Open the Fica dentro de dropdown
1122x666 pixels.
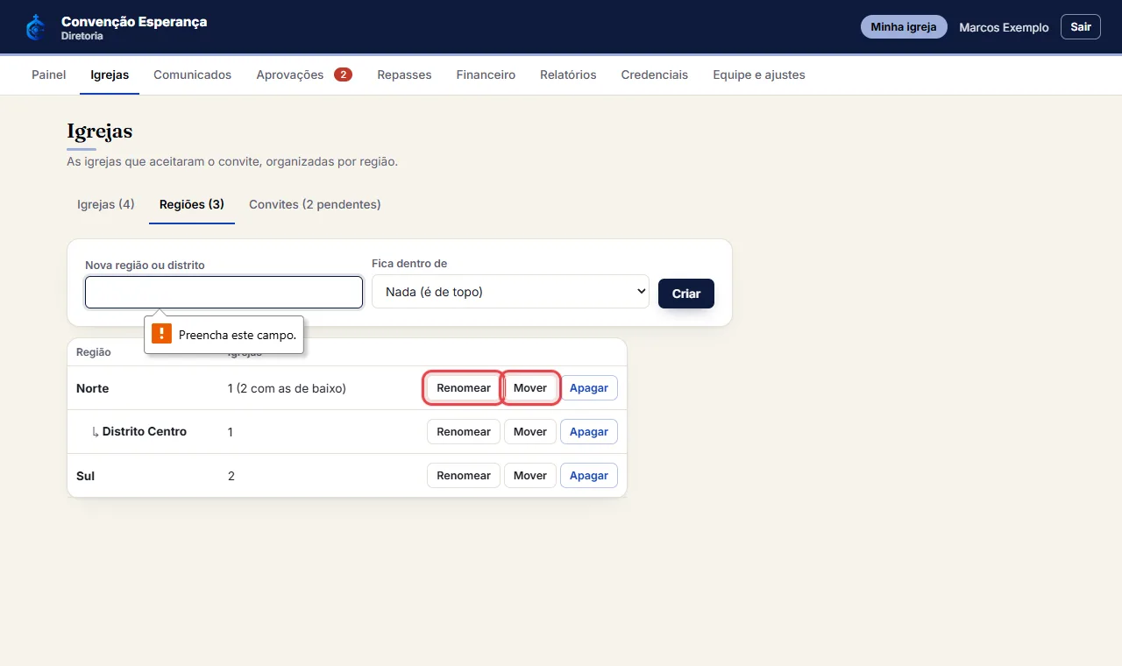[510, 292]
